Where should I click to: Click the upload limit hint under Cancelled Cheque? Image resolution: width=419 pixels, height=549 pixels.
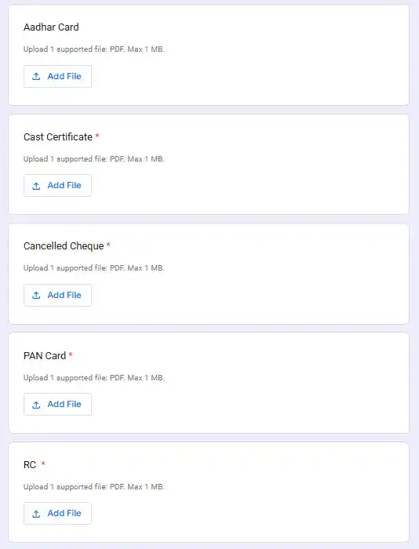[x=94, y=268]
